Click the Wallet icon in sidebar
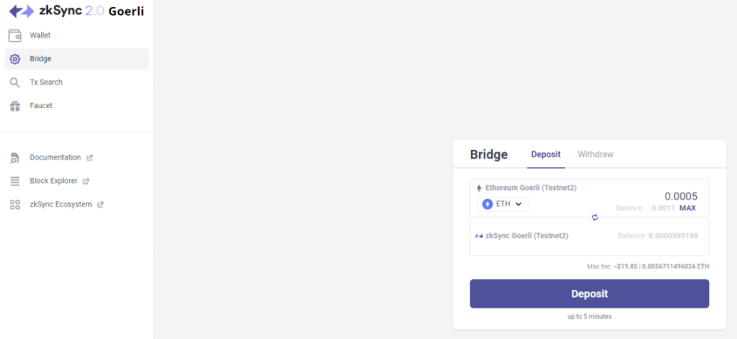Screen dimensions: 737x339 click(14, 36)
